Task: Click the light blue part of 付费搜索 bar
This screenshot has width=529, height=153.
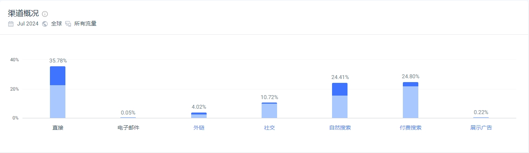Action: pos(411,102)
